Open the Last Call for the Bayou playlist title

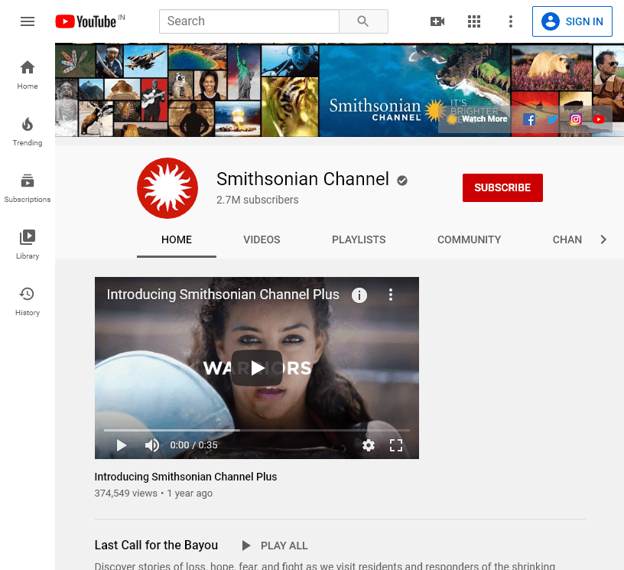click(x=157, y=545)
